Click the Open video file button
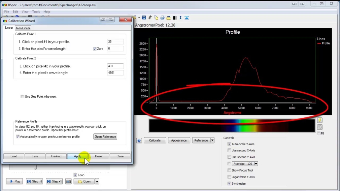Screen dimensions: 340x191 pyautogui.click(x=84, y=181)
